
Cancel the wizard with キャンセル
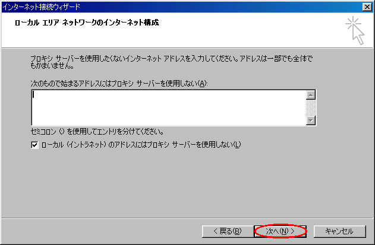[339, 231]
